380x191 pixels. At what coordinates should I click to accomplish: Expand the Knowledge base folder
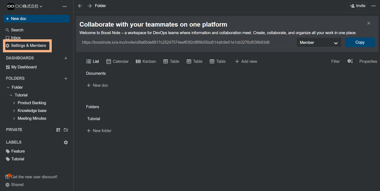14,111
